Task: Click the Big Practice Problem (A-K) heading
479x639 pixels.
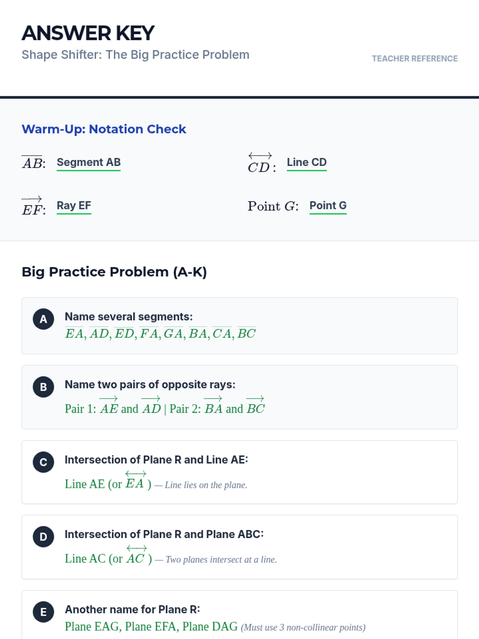Action: pos(114,272)
